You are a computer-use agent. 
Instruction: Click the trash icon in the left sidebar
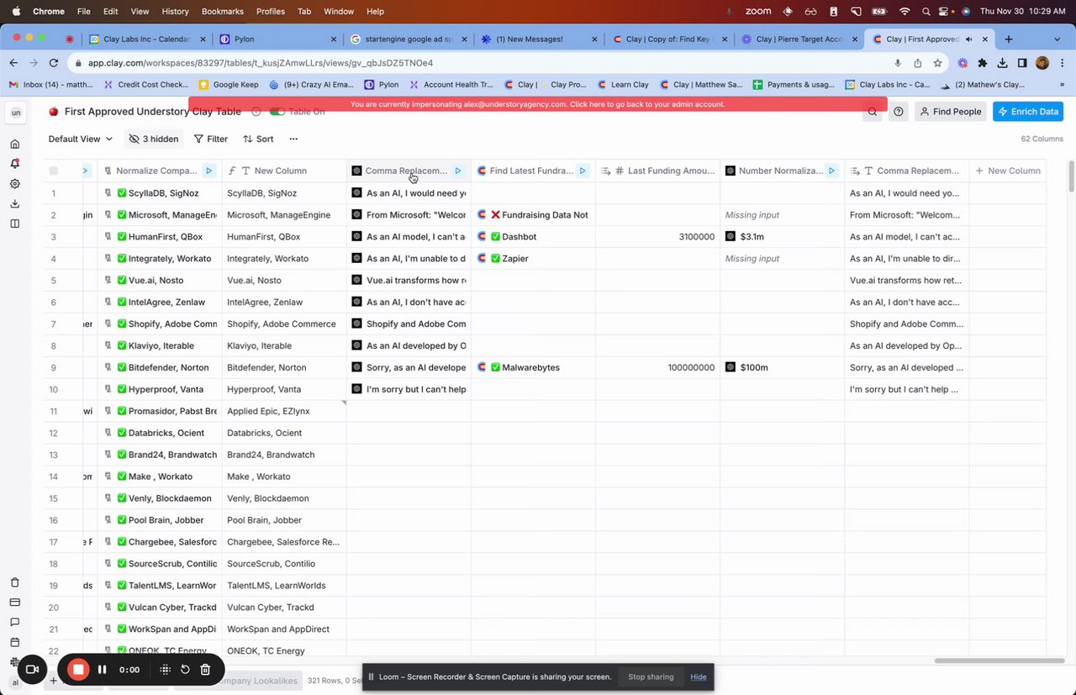point(14,582)
